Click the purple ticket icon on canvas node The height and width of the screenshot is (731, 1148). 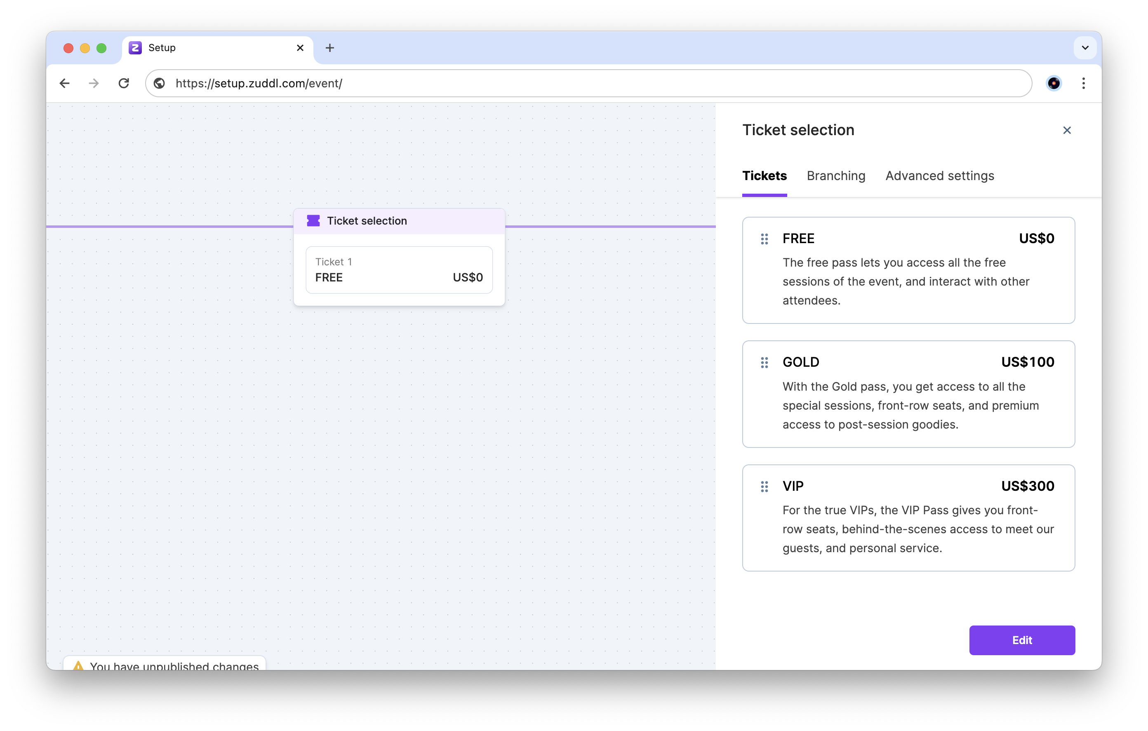313,220
